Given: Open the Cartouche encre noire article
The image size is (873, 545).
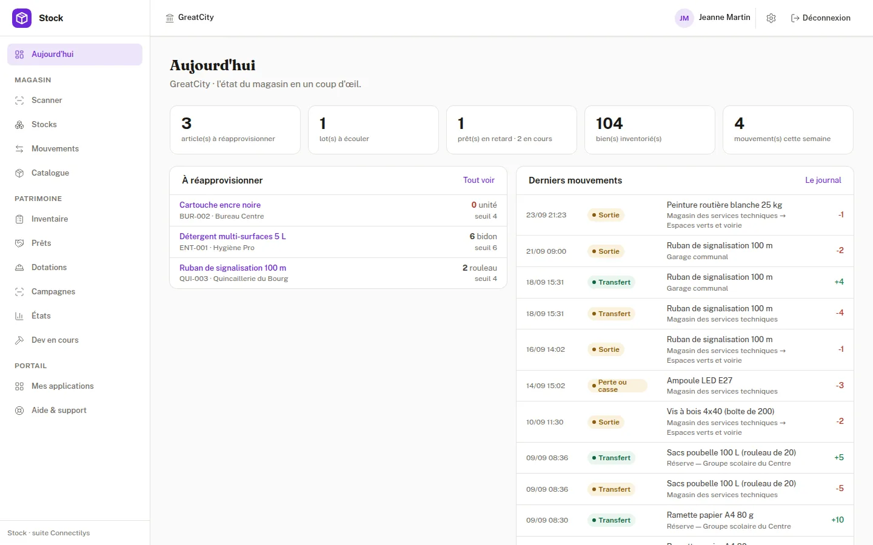Looking at the screenshot, I should point(220,205).
